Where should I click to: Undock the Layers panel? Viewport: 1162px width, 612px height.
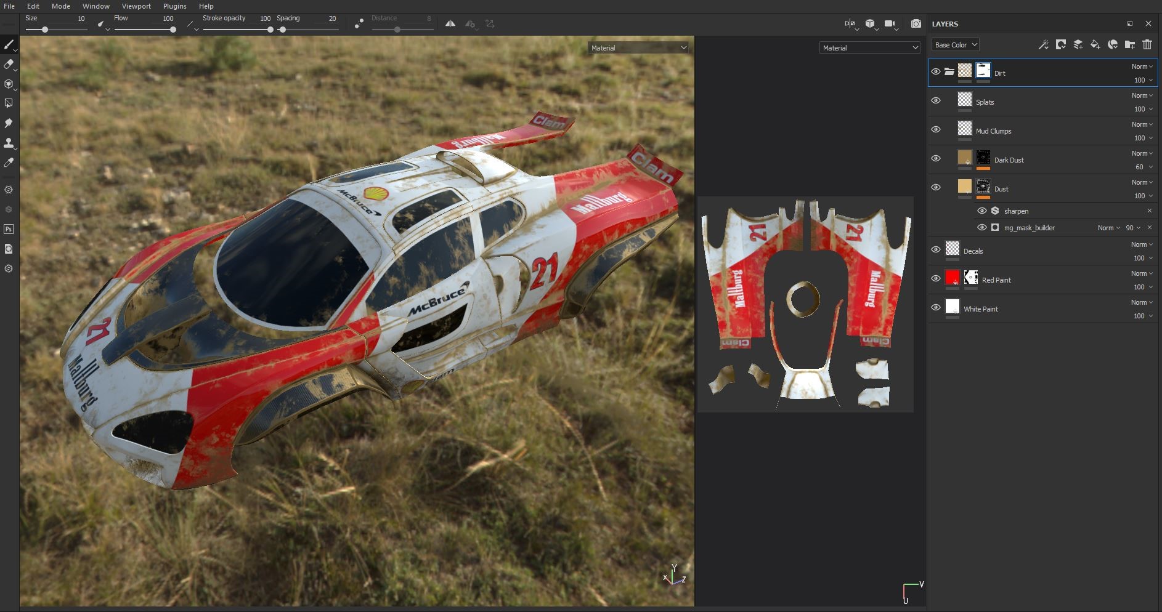1130,23
